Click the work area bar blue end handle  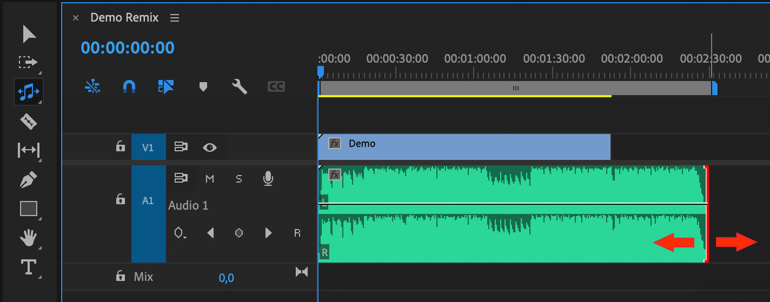click(715, 88)
